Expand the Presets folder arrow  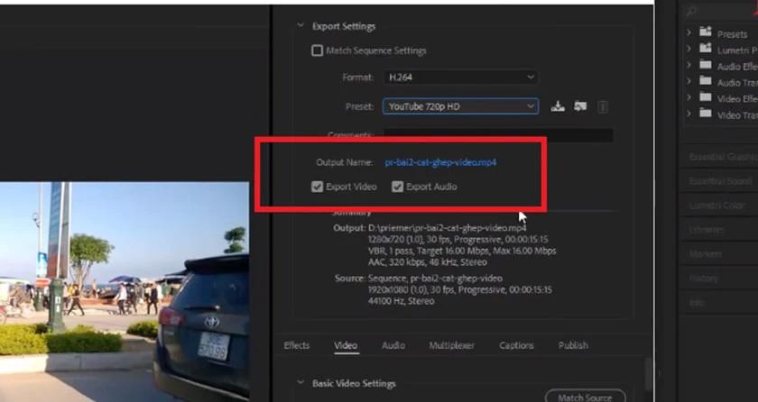[x=689, y=32]
